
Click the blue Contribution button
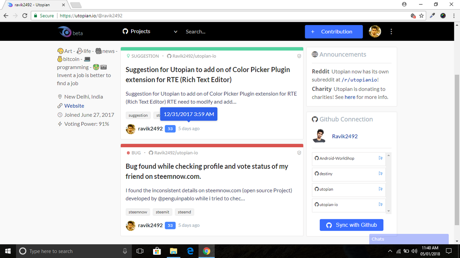(333, 32)
